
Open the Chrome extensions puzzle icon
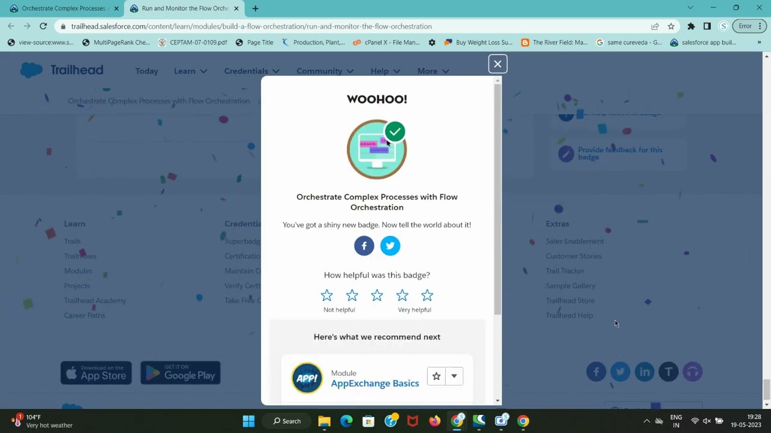coord(691,26)
